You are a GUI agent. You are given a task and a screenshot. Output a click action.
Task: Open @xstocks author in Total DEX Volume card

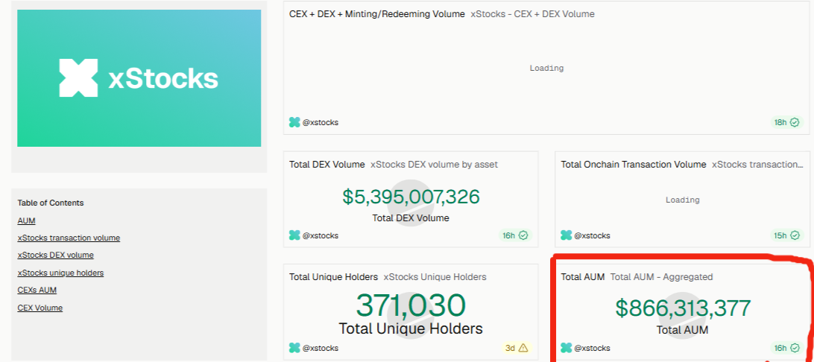(321, 235)
